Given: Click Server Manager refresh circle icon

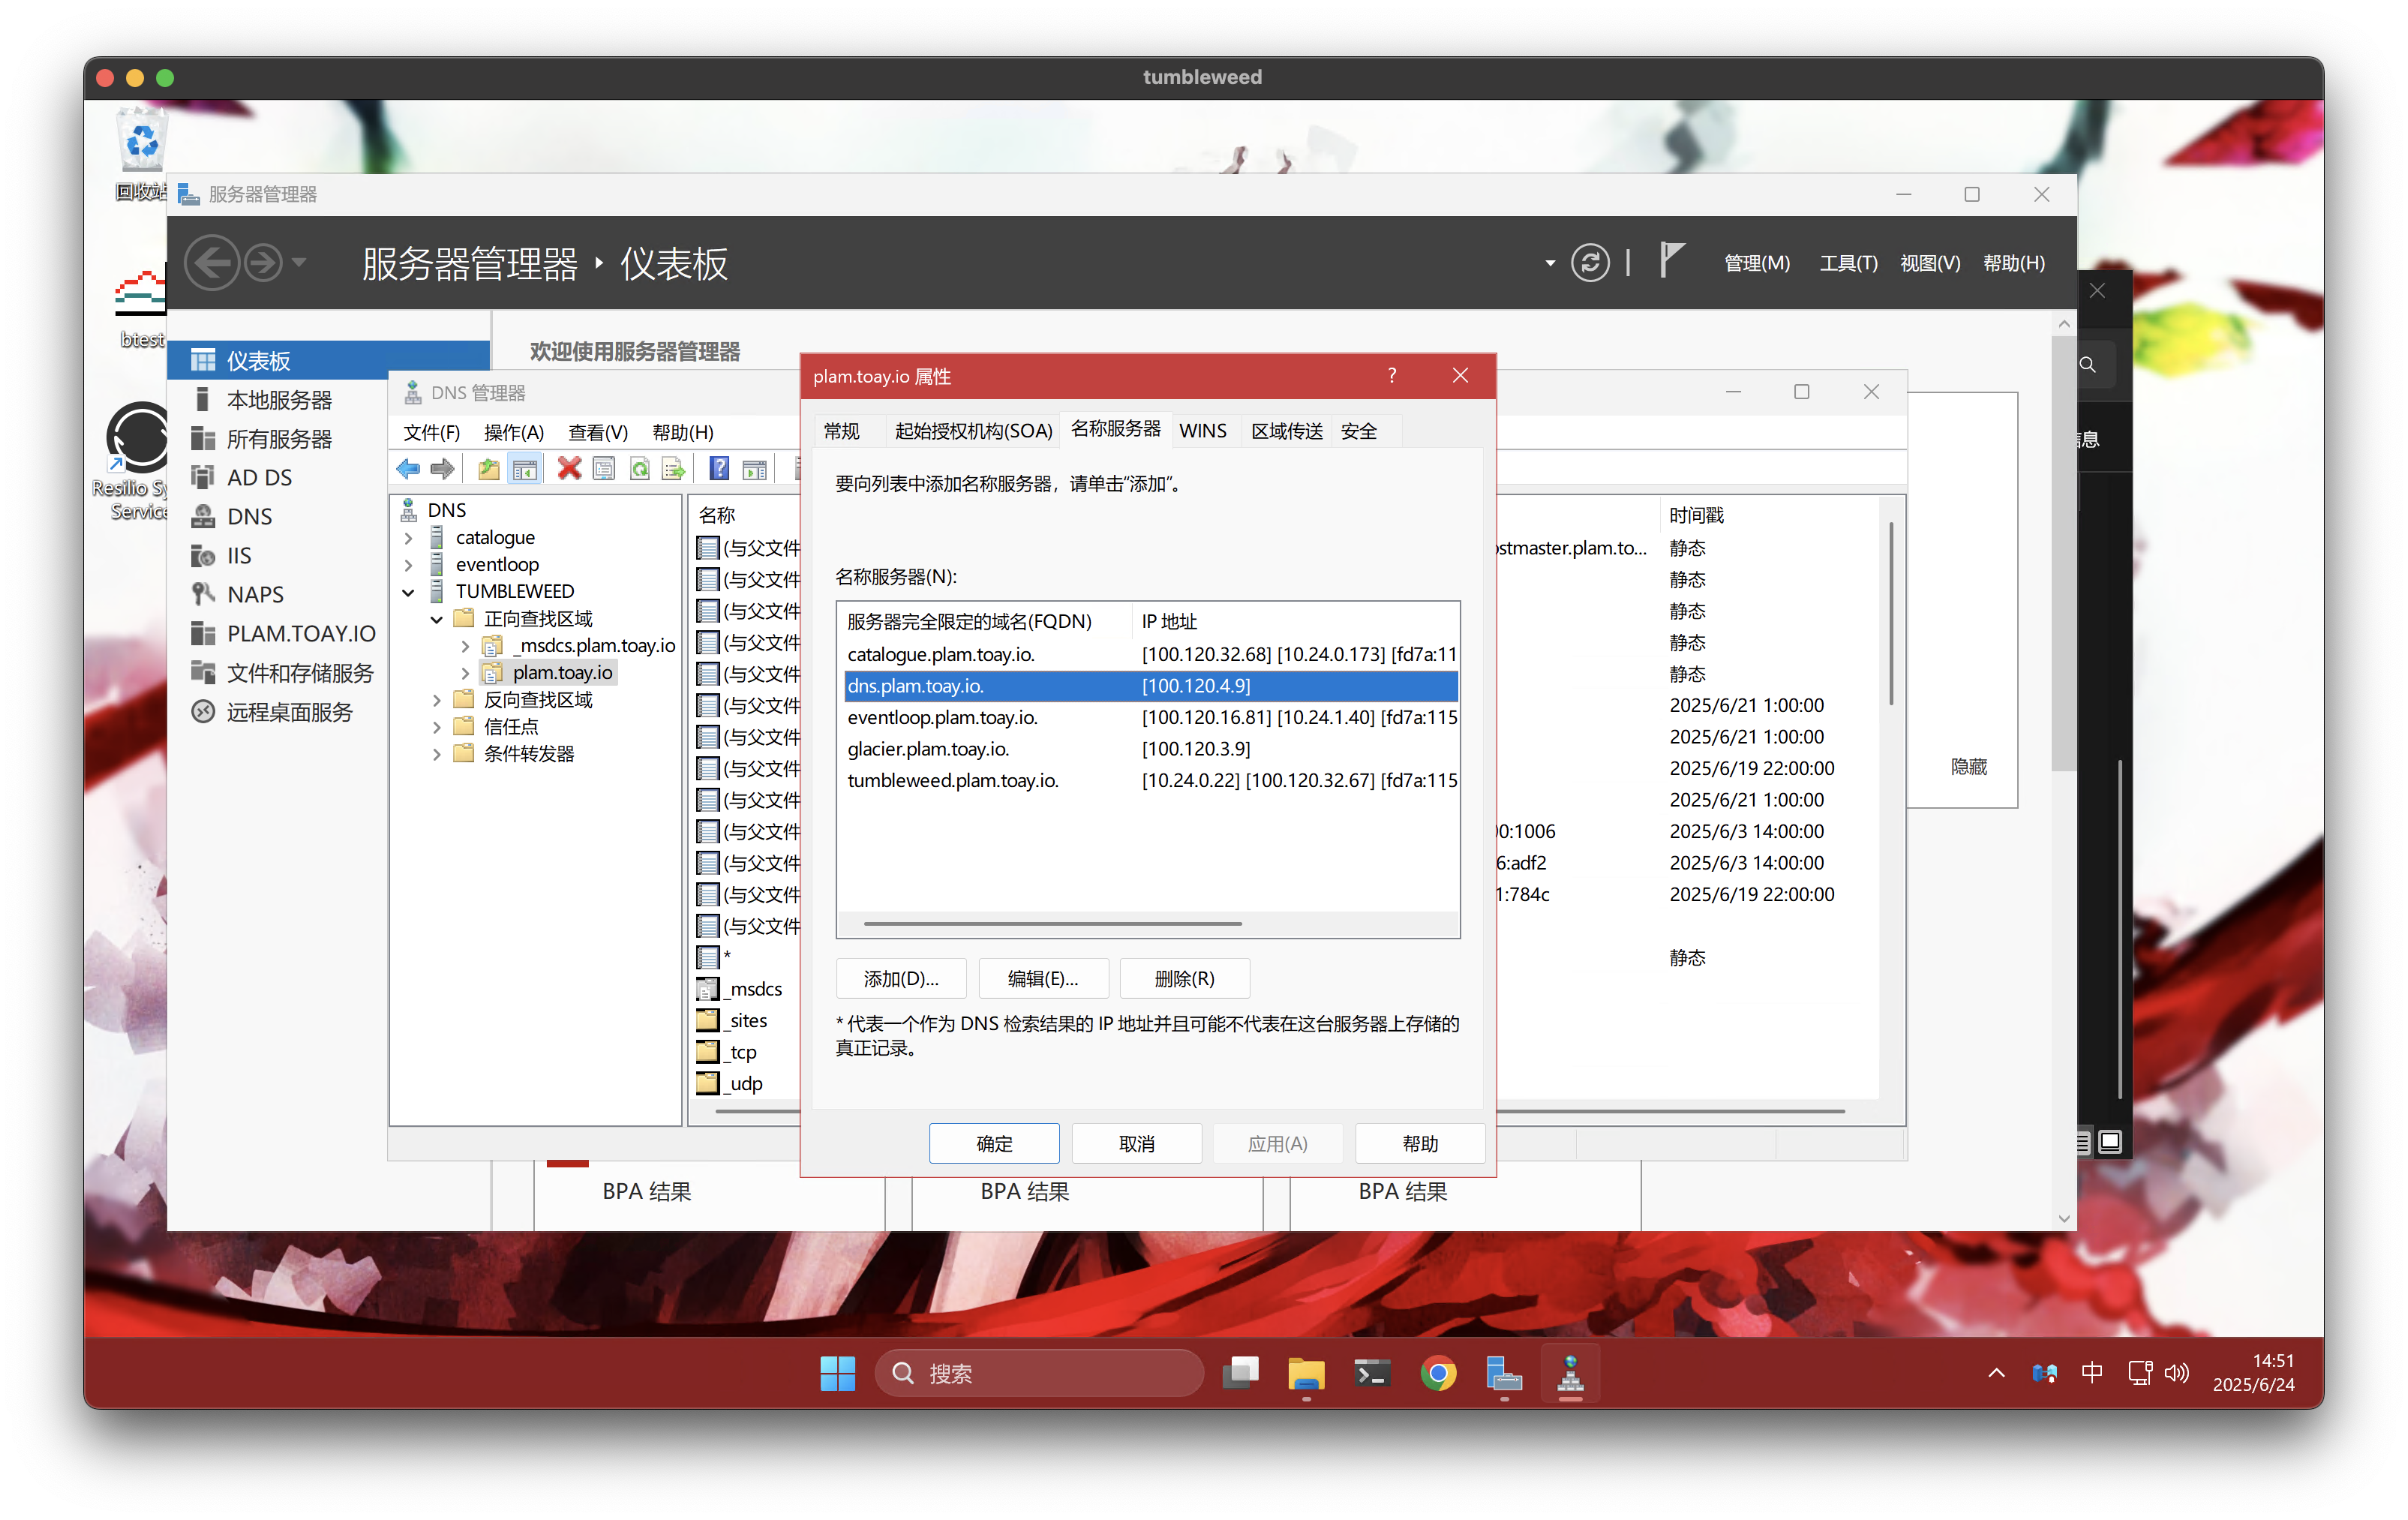Looking at the screenshot, I should [x=1590, y=263].
